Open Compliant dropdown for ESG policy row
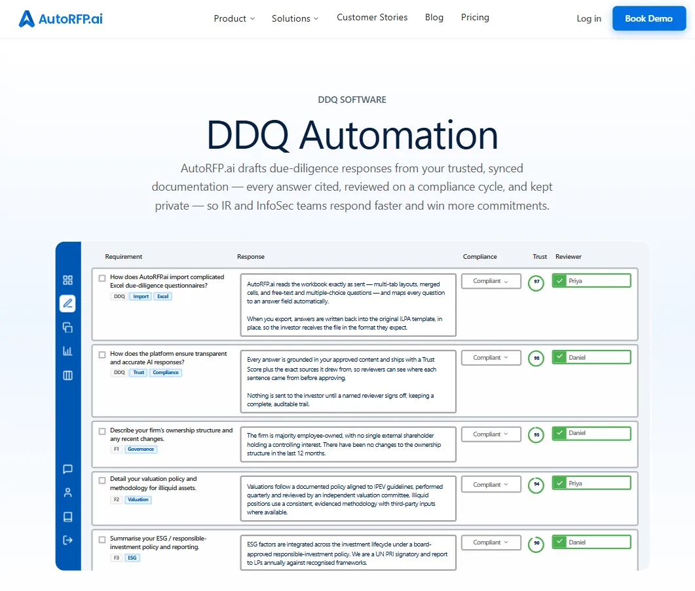Viewport: 695px width, 591px height. [491, 543]
